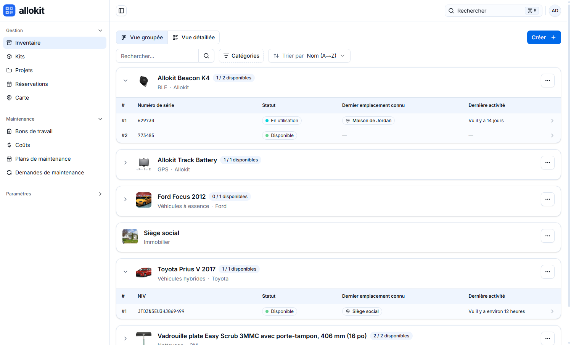Click the 1 / 2 disponibles badge
The height and width of the screenshot is (345, 571).
[234, 78]
